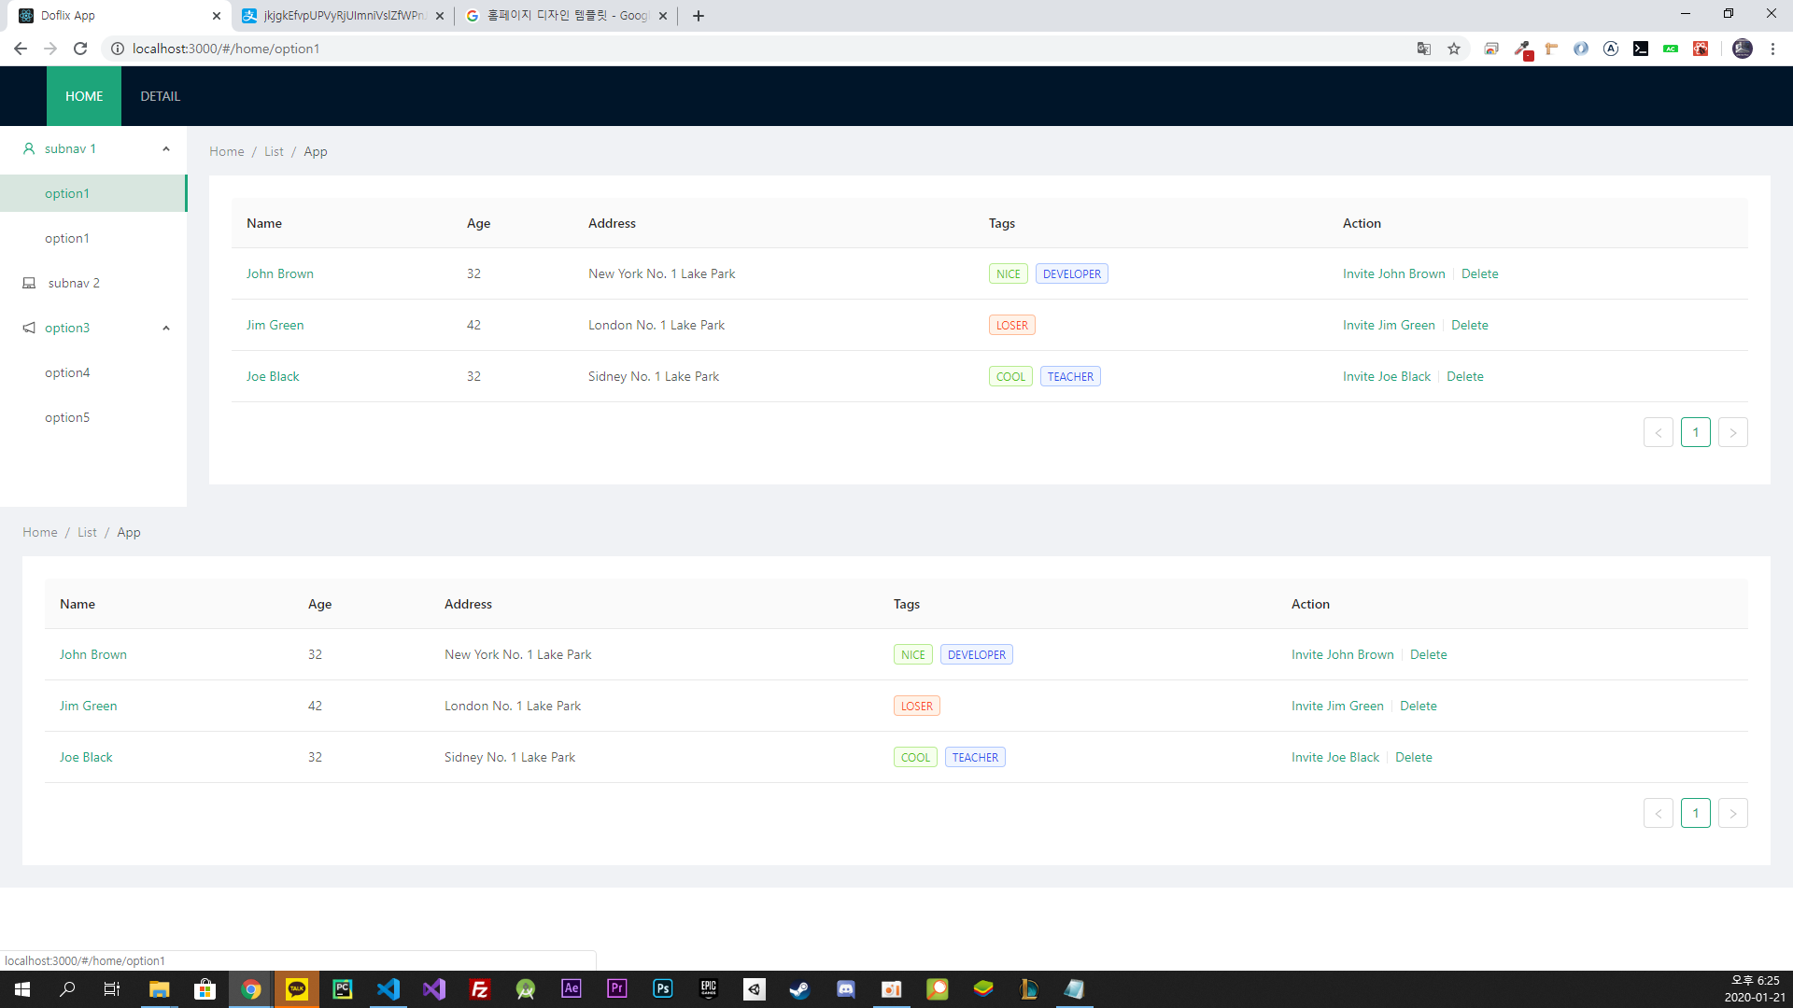Delete Jim Green row in first table
The image size is (1793, 1008).
pyautogui.click(x=1469, y=325)
